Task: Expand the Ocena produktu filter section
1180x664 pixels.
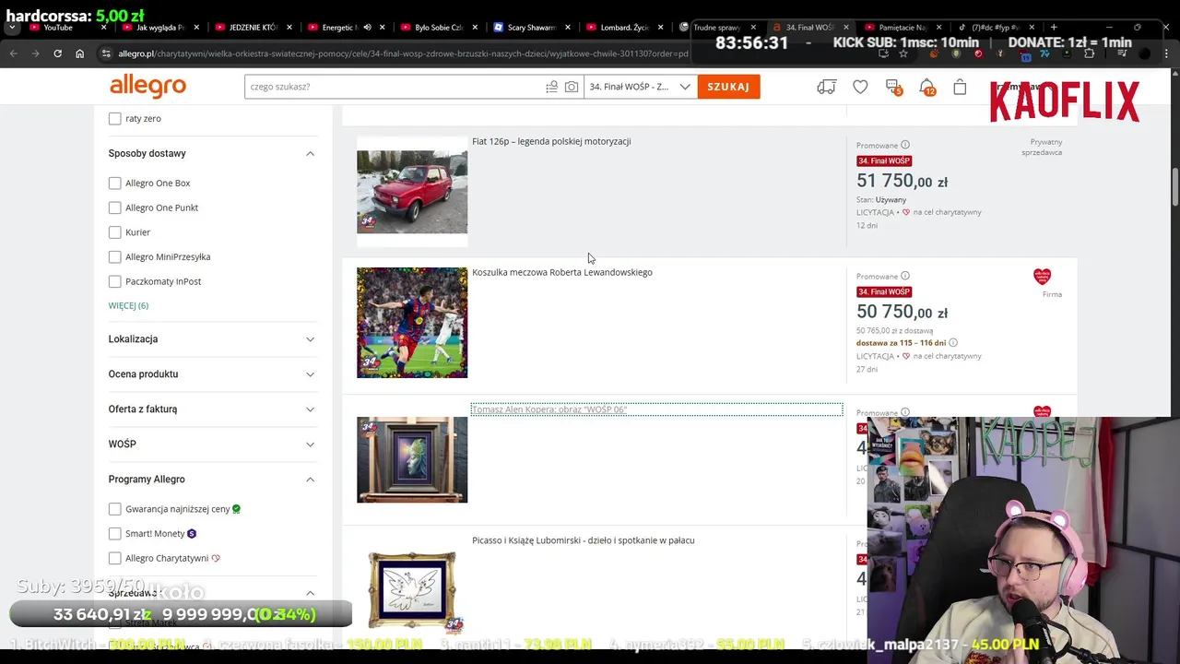Action: pyautogui.click(x=212, y=374)
